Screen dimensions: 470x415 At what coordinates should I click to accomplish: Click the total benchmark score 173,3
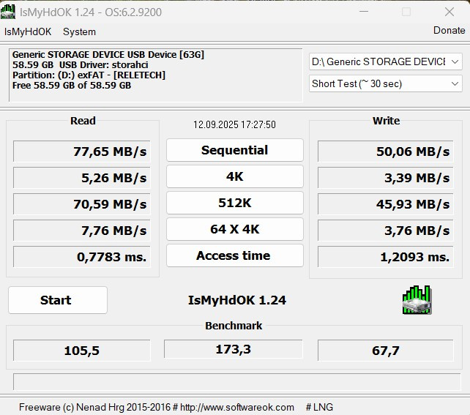[234, 349]
